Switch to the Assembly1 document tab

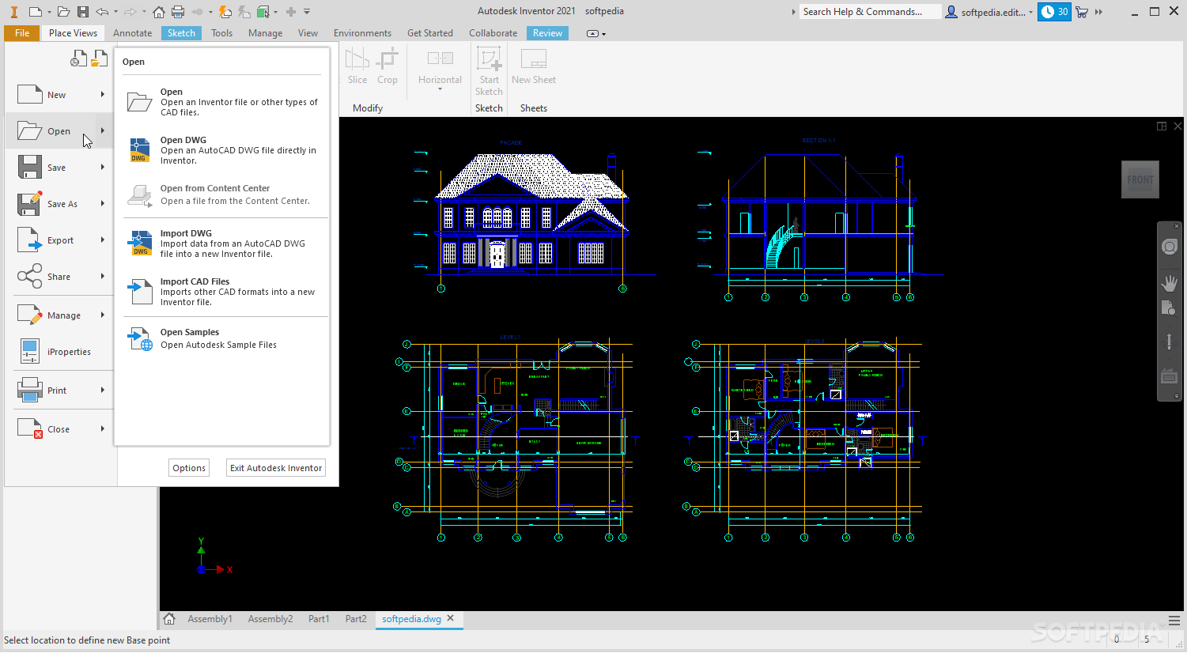pyautogui.click(x=210, y=619)
